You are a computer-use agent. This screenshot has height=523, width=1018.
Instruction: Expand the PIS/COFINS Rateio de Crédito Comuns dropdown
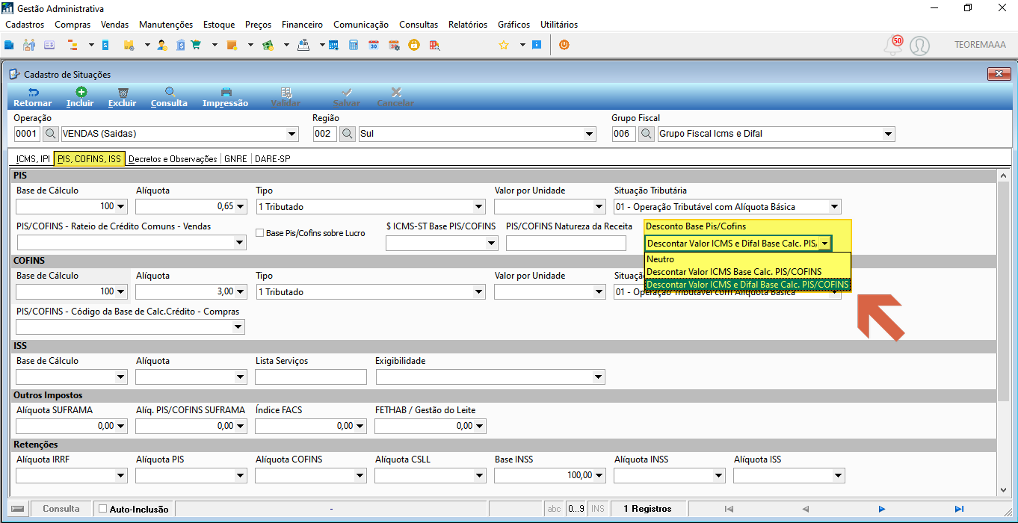[239, 243]
